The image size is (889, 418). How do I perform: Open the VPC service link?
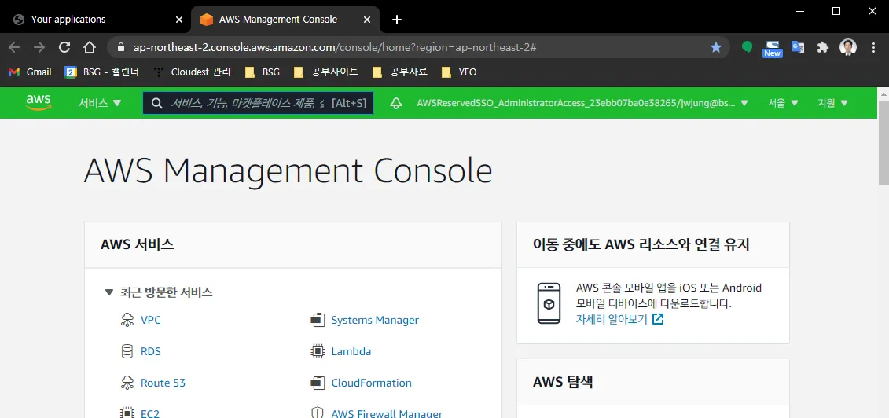(x=150, y=320)
